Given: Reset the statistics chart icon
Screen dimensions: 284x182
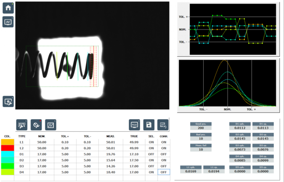Looking at the screenshot, I should (163, 125).
